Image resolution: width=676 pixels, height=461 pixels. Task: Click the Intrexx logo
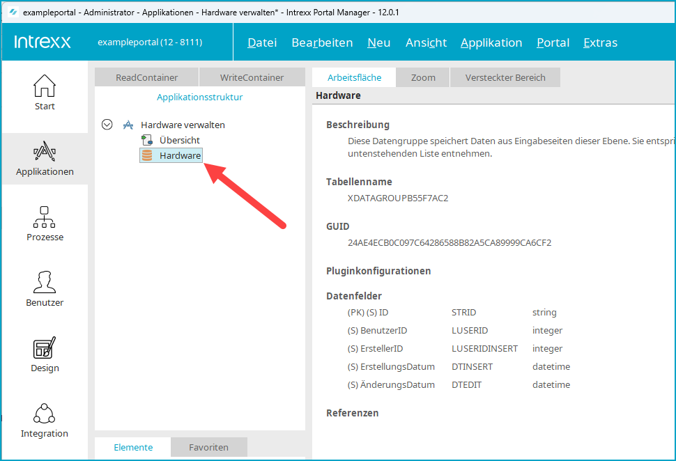[x=43, y=42]
